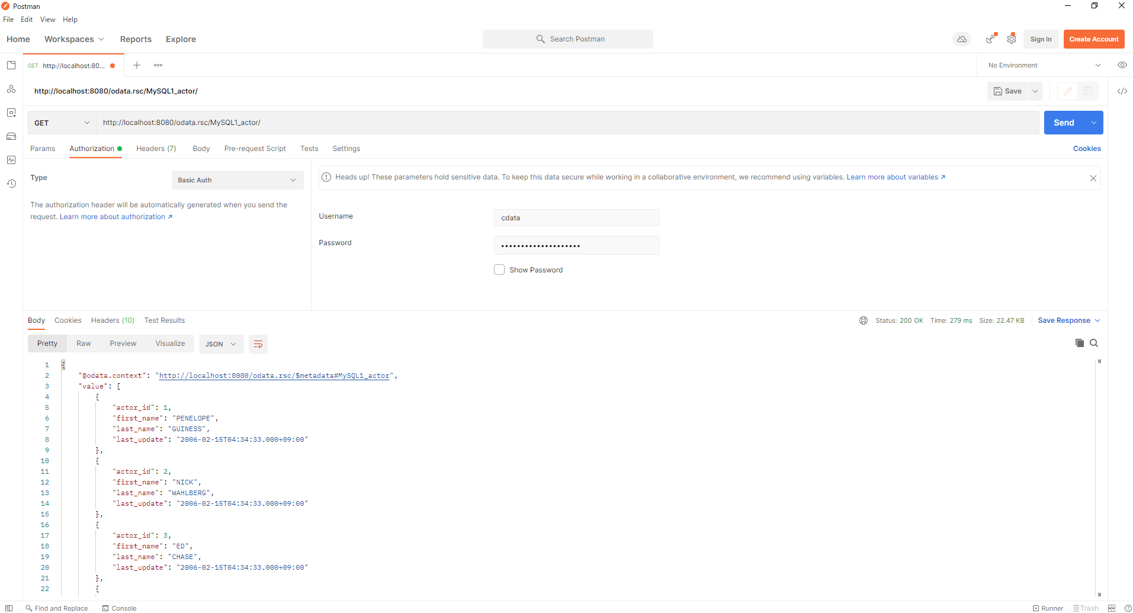Viewport: 1133px width, 613px height.
Task: Click the Password input field
Action: click(576, 245)
